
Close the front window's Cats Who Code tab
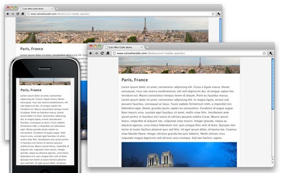pyautogui.click(x=141, y=47)
